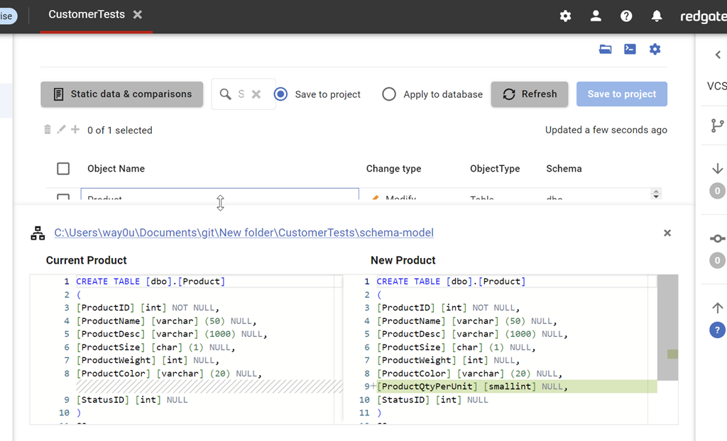Open the command line terminal icon
The width and height of the screenshot is (727, 441).
(630, 49)
